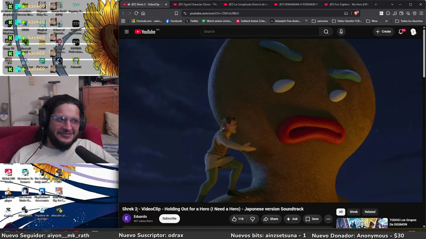The image size is (426, 239).
Task: Open Brave Leo AI sparkle icon
Action: pyautogui.click(x=408, y=13)
